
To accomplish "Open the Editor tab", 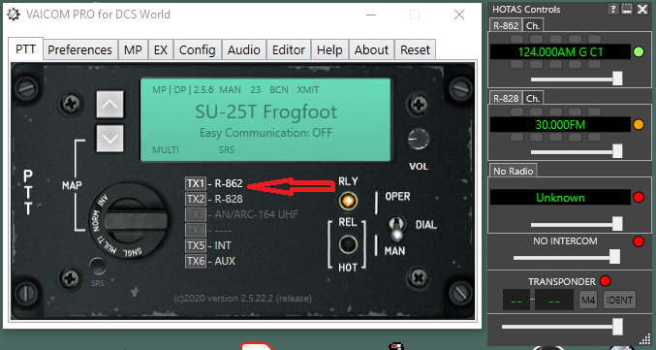I will 288,49.
